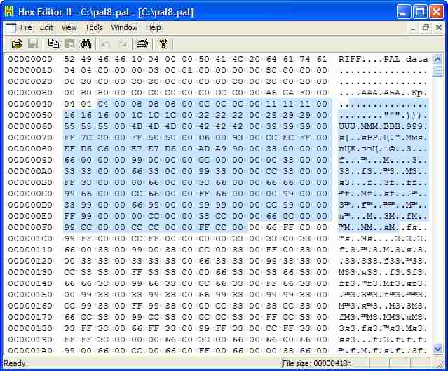448x371 pixels.
Task: Open the View menu
Action: coord(69,27)
